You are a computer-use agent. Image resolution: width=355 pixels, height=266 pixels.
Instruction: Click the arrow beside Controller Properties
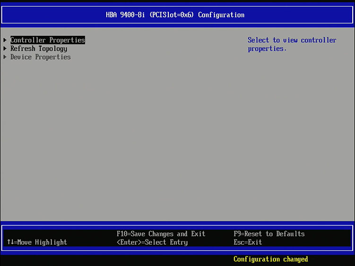tap(5, 40)
